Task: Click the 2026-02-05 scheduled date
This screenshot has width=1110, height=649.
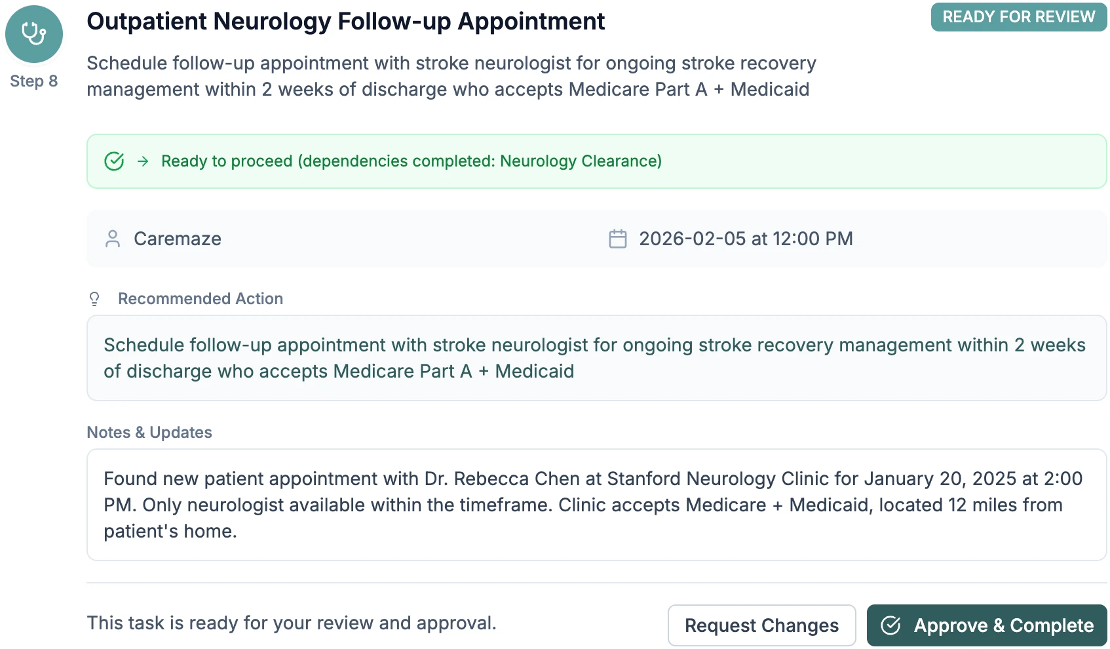Action: pyautogui.click(x=746, y=239)
